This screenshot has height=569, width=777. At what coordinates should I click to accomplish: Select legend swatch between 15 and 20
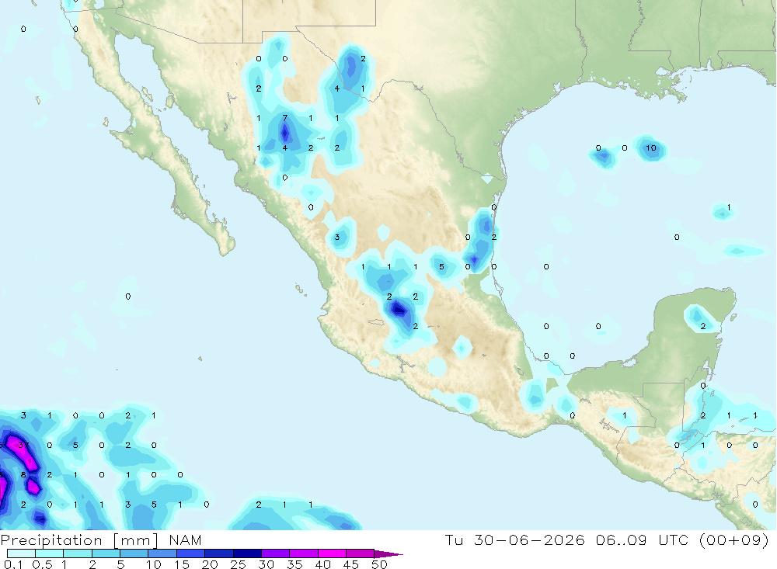[190, 553]
